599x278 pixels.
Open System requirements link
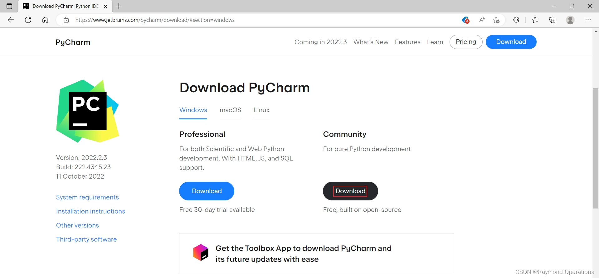click(87, 197)
